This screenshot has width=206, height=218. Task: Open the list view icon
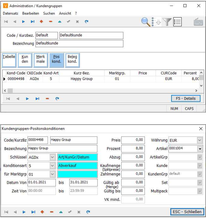click(177, 22)
